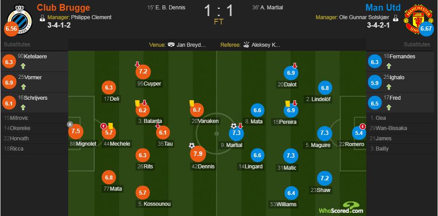Click the whistle icon next to Referee
Viewport: 438px width, 216px height.
pyautogui.click(x=246, y=45)
